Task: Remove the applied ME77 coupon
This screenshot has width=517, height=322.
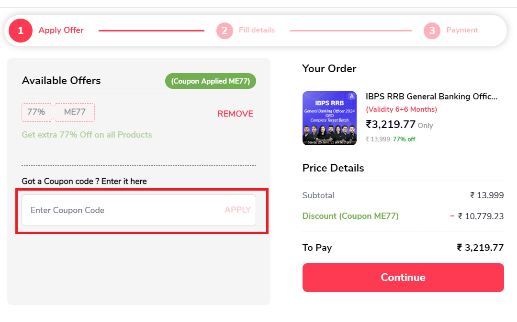Action: click(x=235, y=114)
